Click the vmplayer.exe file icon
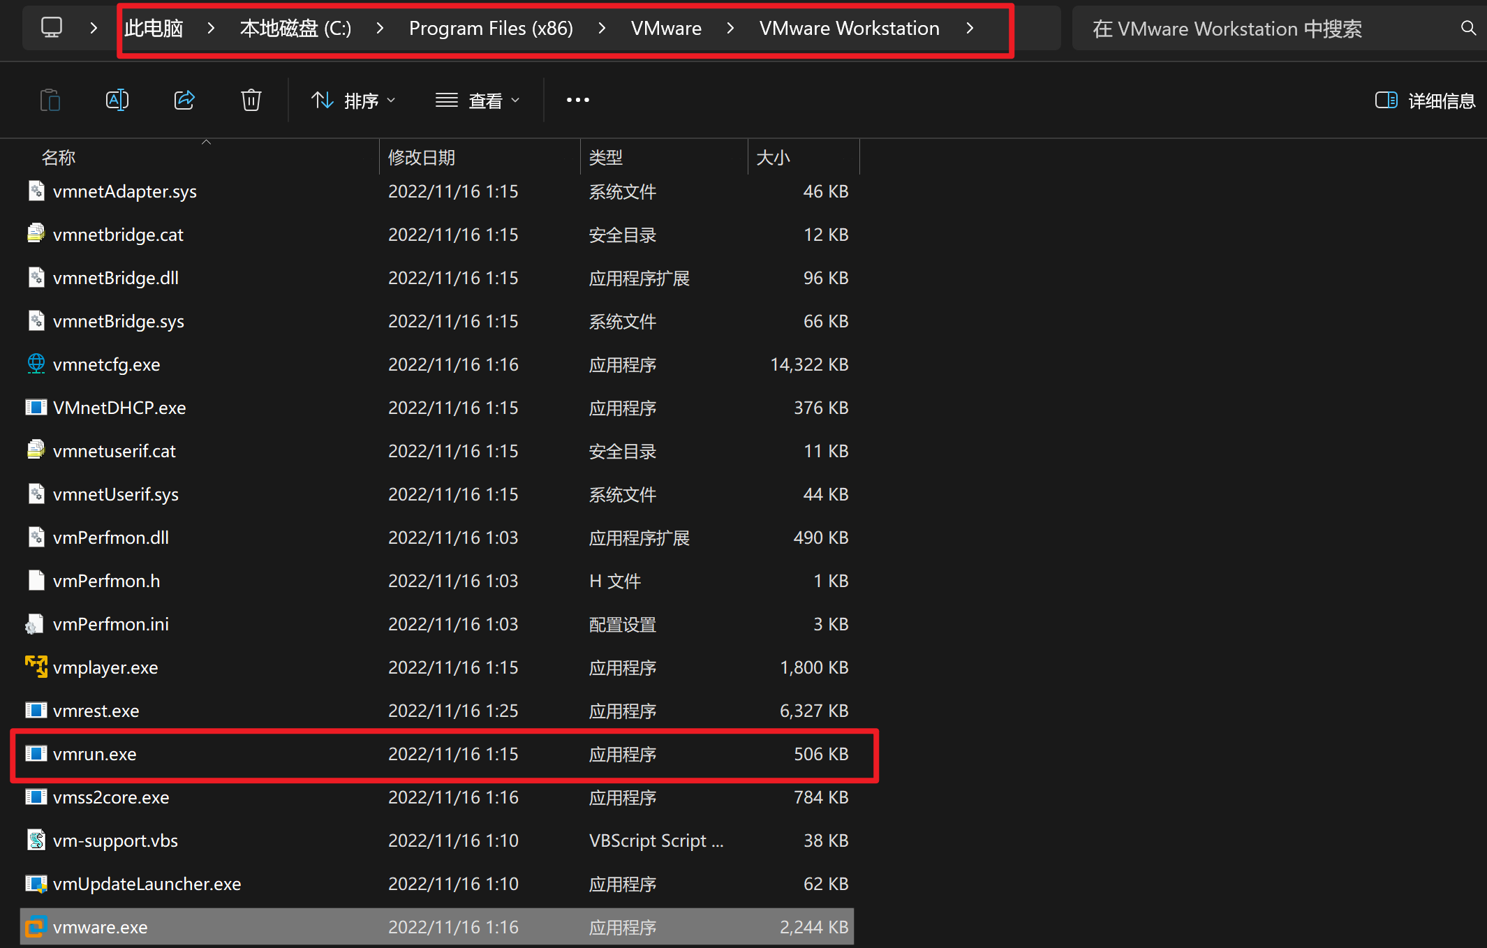1487x948 pixels. pyautogui.click(x=36, y=667)
